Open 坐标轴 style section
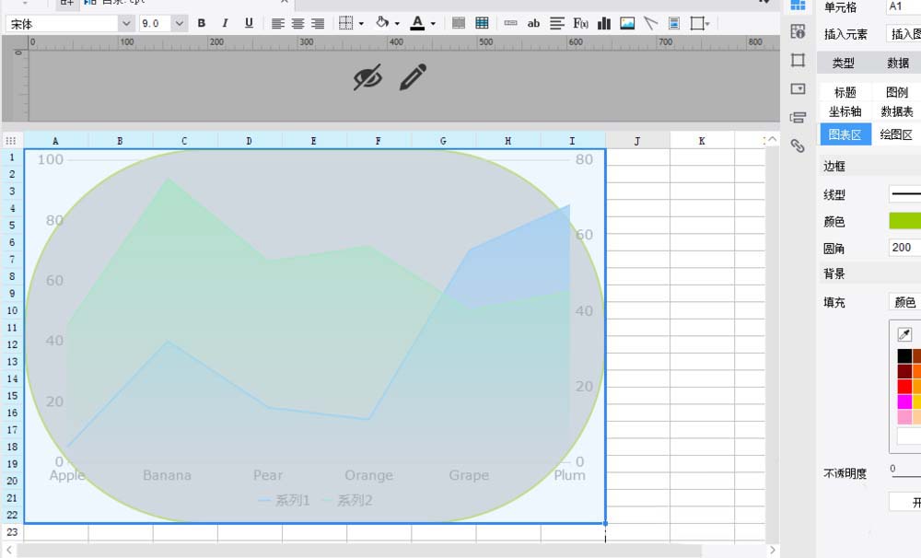The image size is (921, 558). pyautogui.click(x=845, y=111)
